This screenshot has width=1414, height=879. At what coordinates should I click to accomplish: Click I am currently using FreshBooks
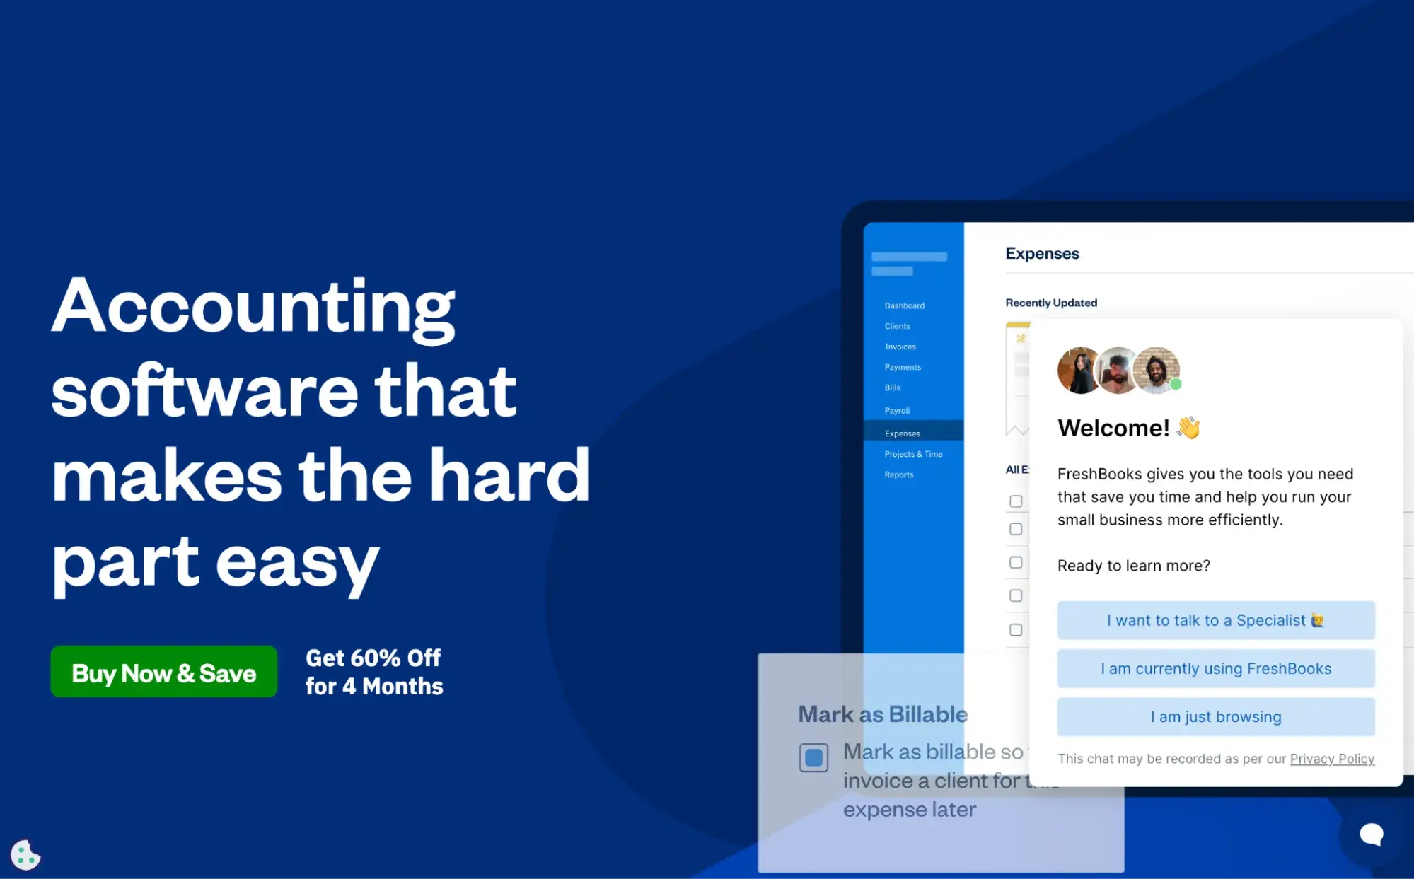pyautogui.click(x=1215, y=668)
